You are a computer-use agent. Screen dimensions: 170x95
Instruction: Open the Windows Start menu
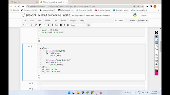pyautogui.click(x=69, y=93)
